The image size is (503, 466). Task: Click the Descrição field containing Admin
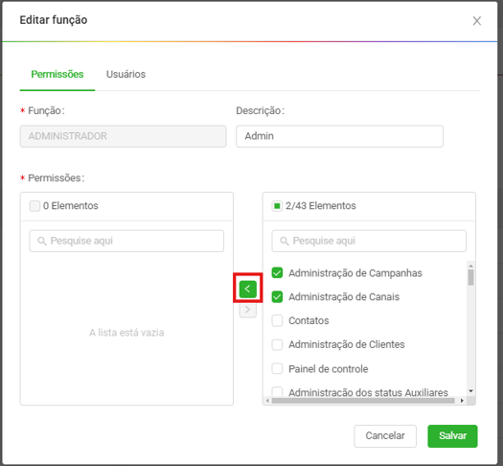(339, 136)
